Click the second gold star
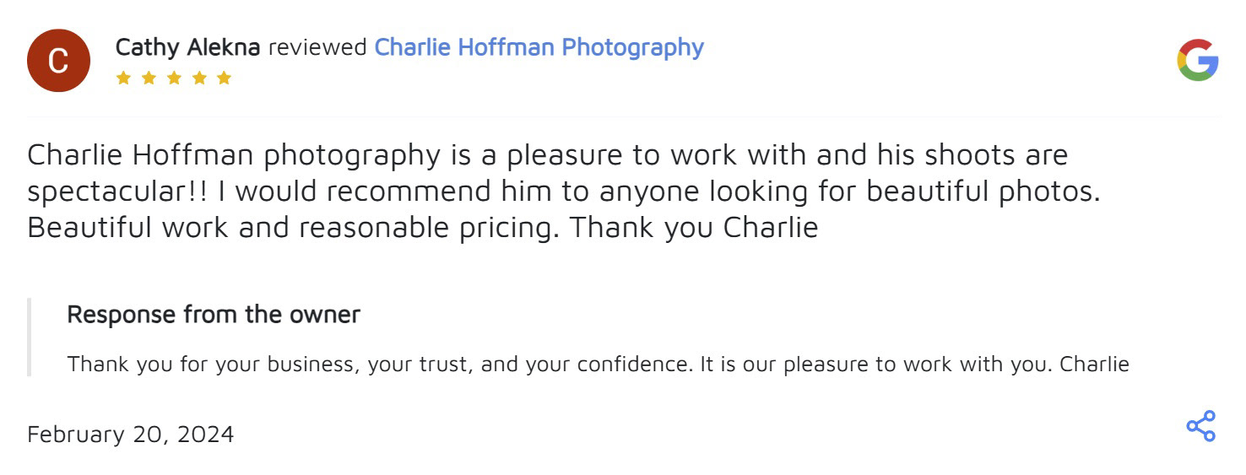Image resolution: width=1246 pixels, height=475 pixels. 149,78
